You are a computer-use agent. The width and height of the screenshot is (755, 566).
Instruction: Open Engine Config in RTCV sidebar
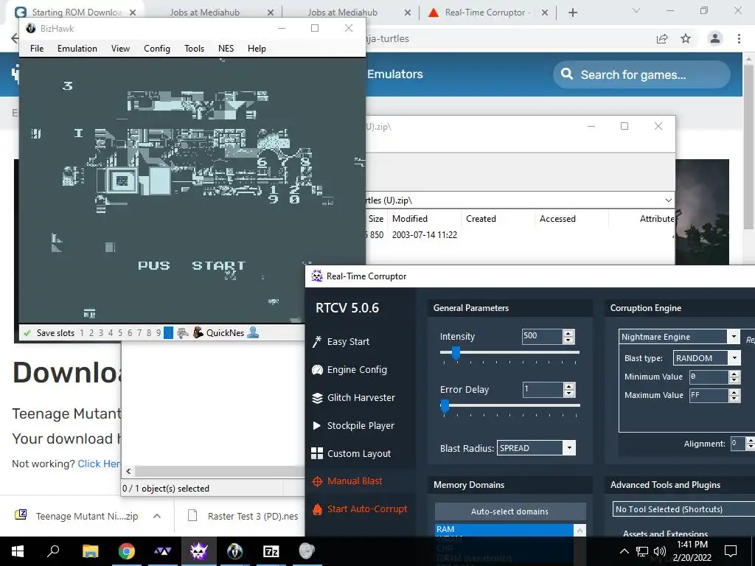click(349, 370)
